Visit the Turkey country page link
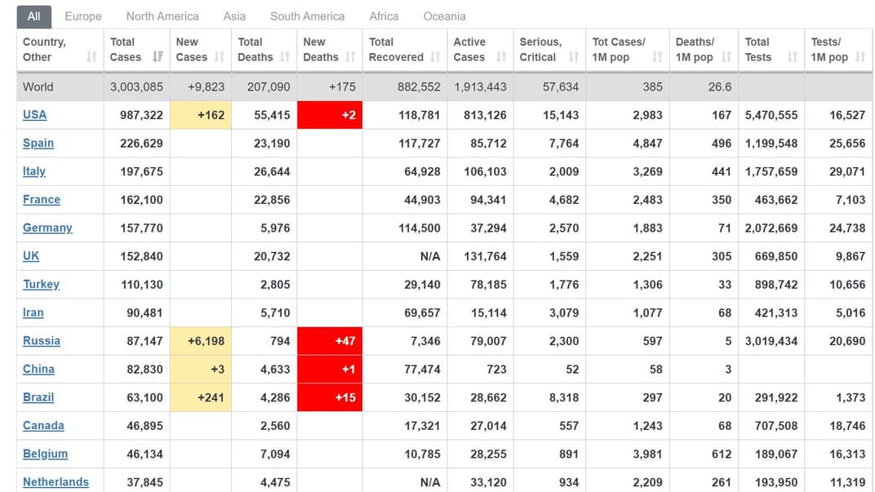 41,285
